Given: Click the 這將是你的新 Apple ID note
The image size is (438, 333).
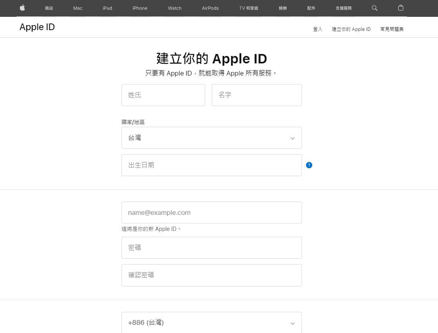Looking at the screenshot, I should (x=151, y=229).
